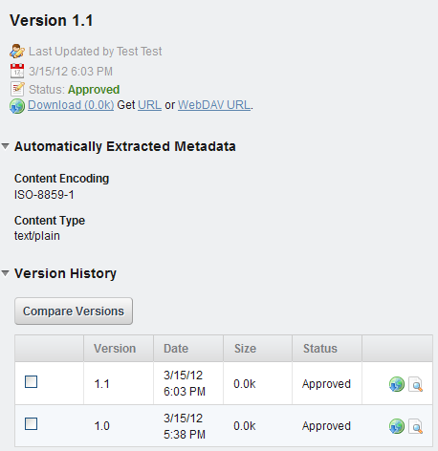The height and width of the screenshot is (451, 438).
Task: Click the download globe icon in version 1.0 row
Action: [397, 426]
